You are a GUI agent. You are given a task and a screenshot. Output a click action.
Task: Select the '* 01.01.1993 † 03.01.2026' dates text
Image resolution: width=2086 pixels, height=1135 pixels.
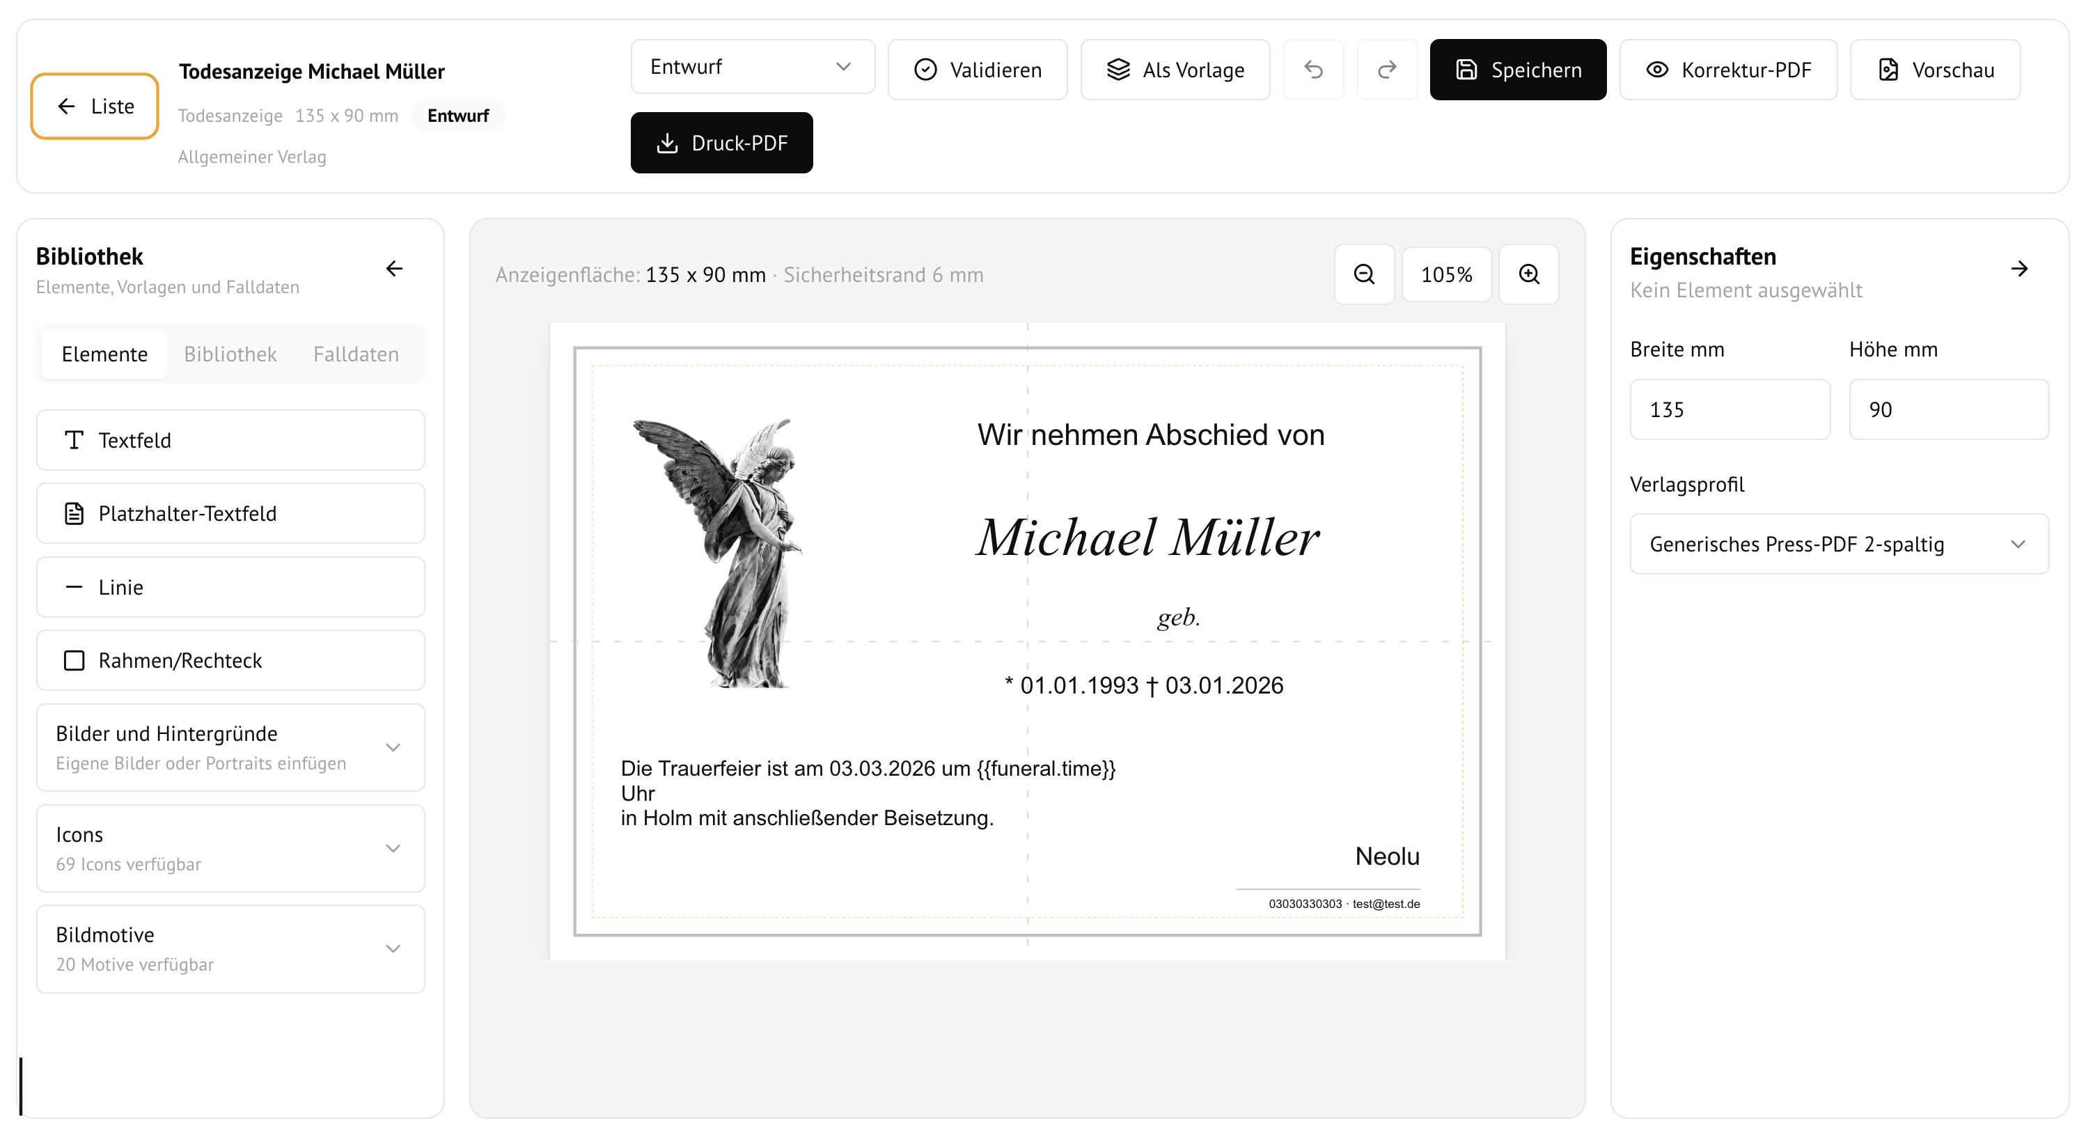(x=1143, y=685)
